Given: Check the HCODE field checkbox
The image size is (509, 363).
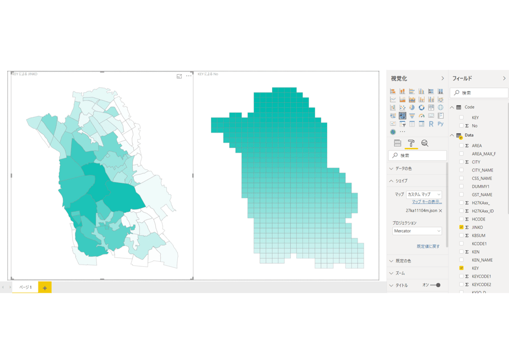Looking at the screenshot, I should point(461,219).
